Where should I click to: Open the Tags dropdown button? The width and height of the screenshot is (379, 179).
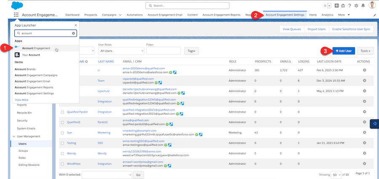[192, 51]
